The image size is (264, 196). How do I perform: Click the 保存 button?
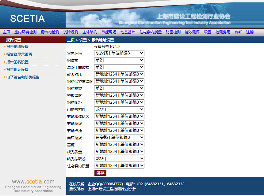pos(100,173)
